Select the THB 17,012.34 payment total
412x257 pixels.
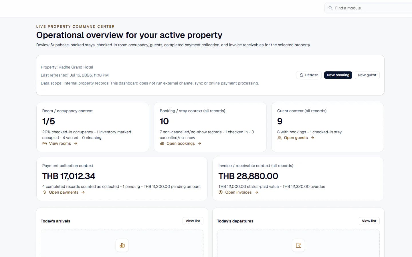pyautogui.click(x=69, y=176)
